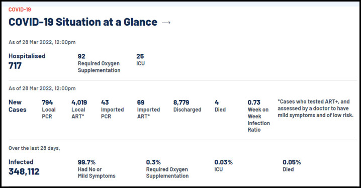Select the 0.05% Died percentage
Image resolution: width=361 pixels, height=188 pixels.
coord(292,166)
